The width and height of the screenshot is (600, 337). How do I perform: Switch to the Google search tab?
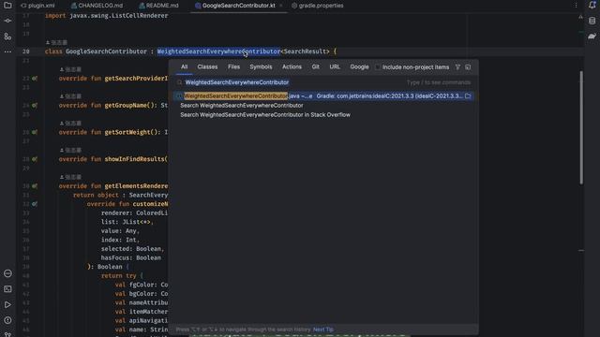[359, 66]
